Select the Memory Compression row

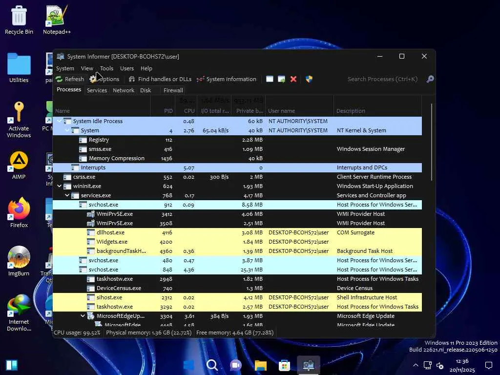237,158
